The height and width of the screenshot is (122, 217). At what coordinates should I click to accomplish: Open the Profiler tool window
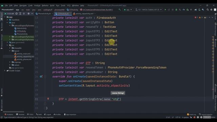point(57,115)
